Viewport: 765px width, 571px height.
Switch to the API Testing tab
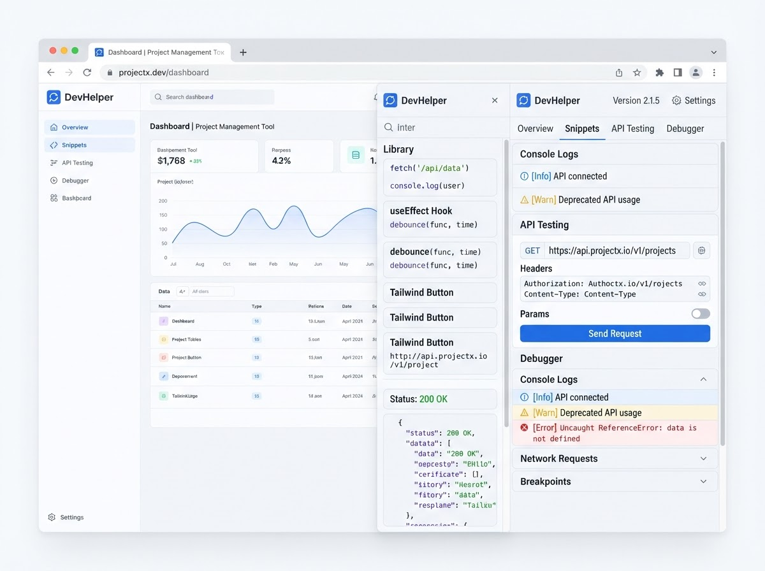pyautogui.click(x=632, y=128)
